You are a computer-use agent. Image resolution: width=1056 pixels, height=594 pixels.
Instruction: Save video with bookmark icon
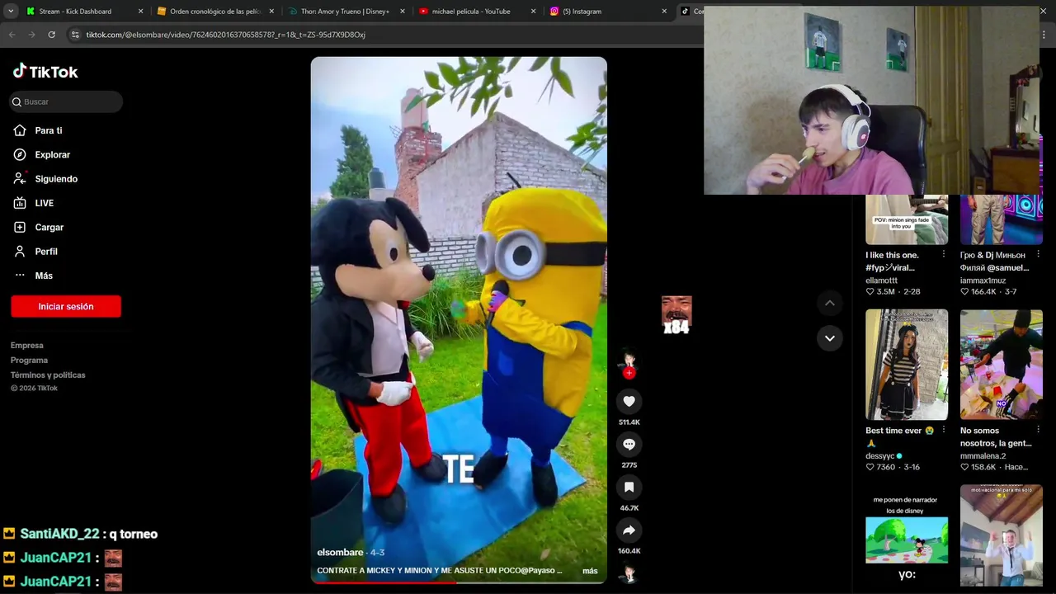(x=629, y=487)
